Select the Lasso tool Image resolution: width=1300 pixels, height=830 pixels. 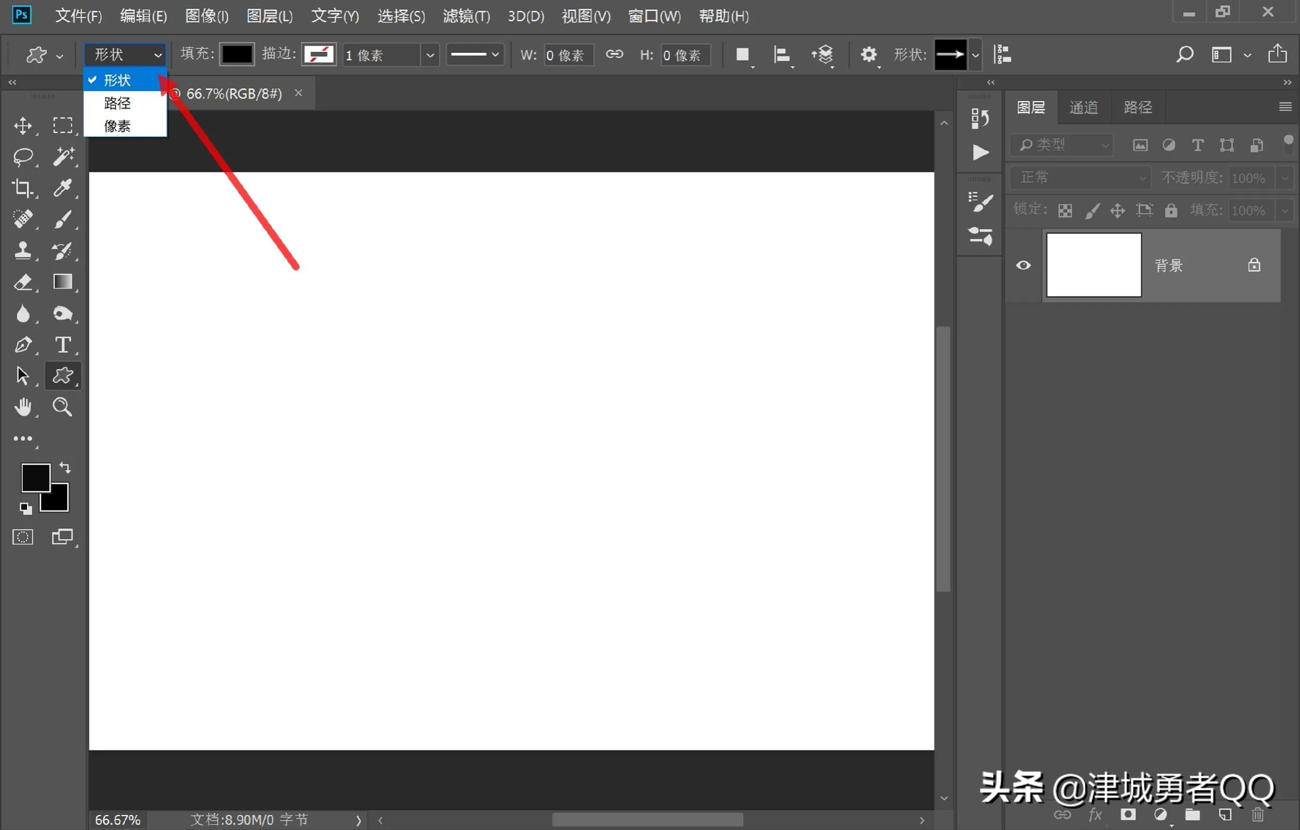24,157
